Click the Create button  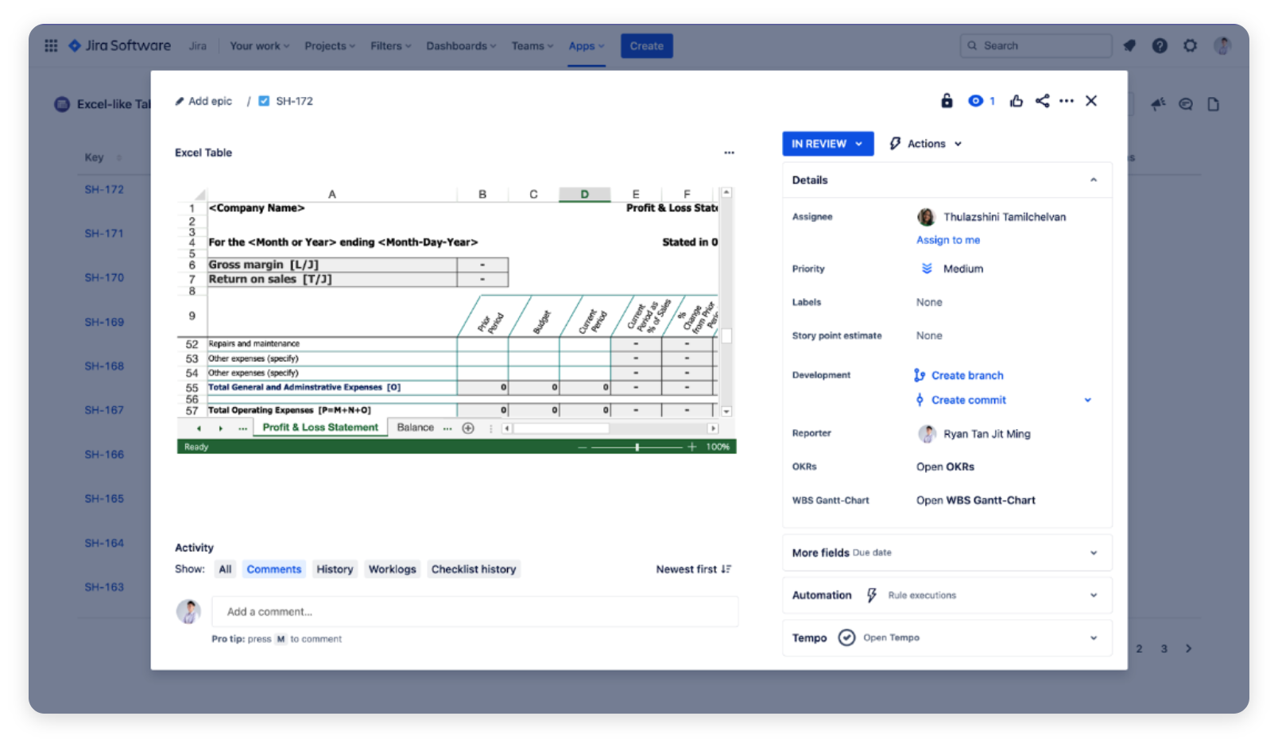tap(646, 46)
